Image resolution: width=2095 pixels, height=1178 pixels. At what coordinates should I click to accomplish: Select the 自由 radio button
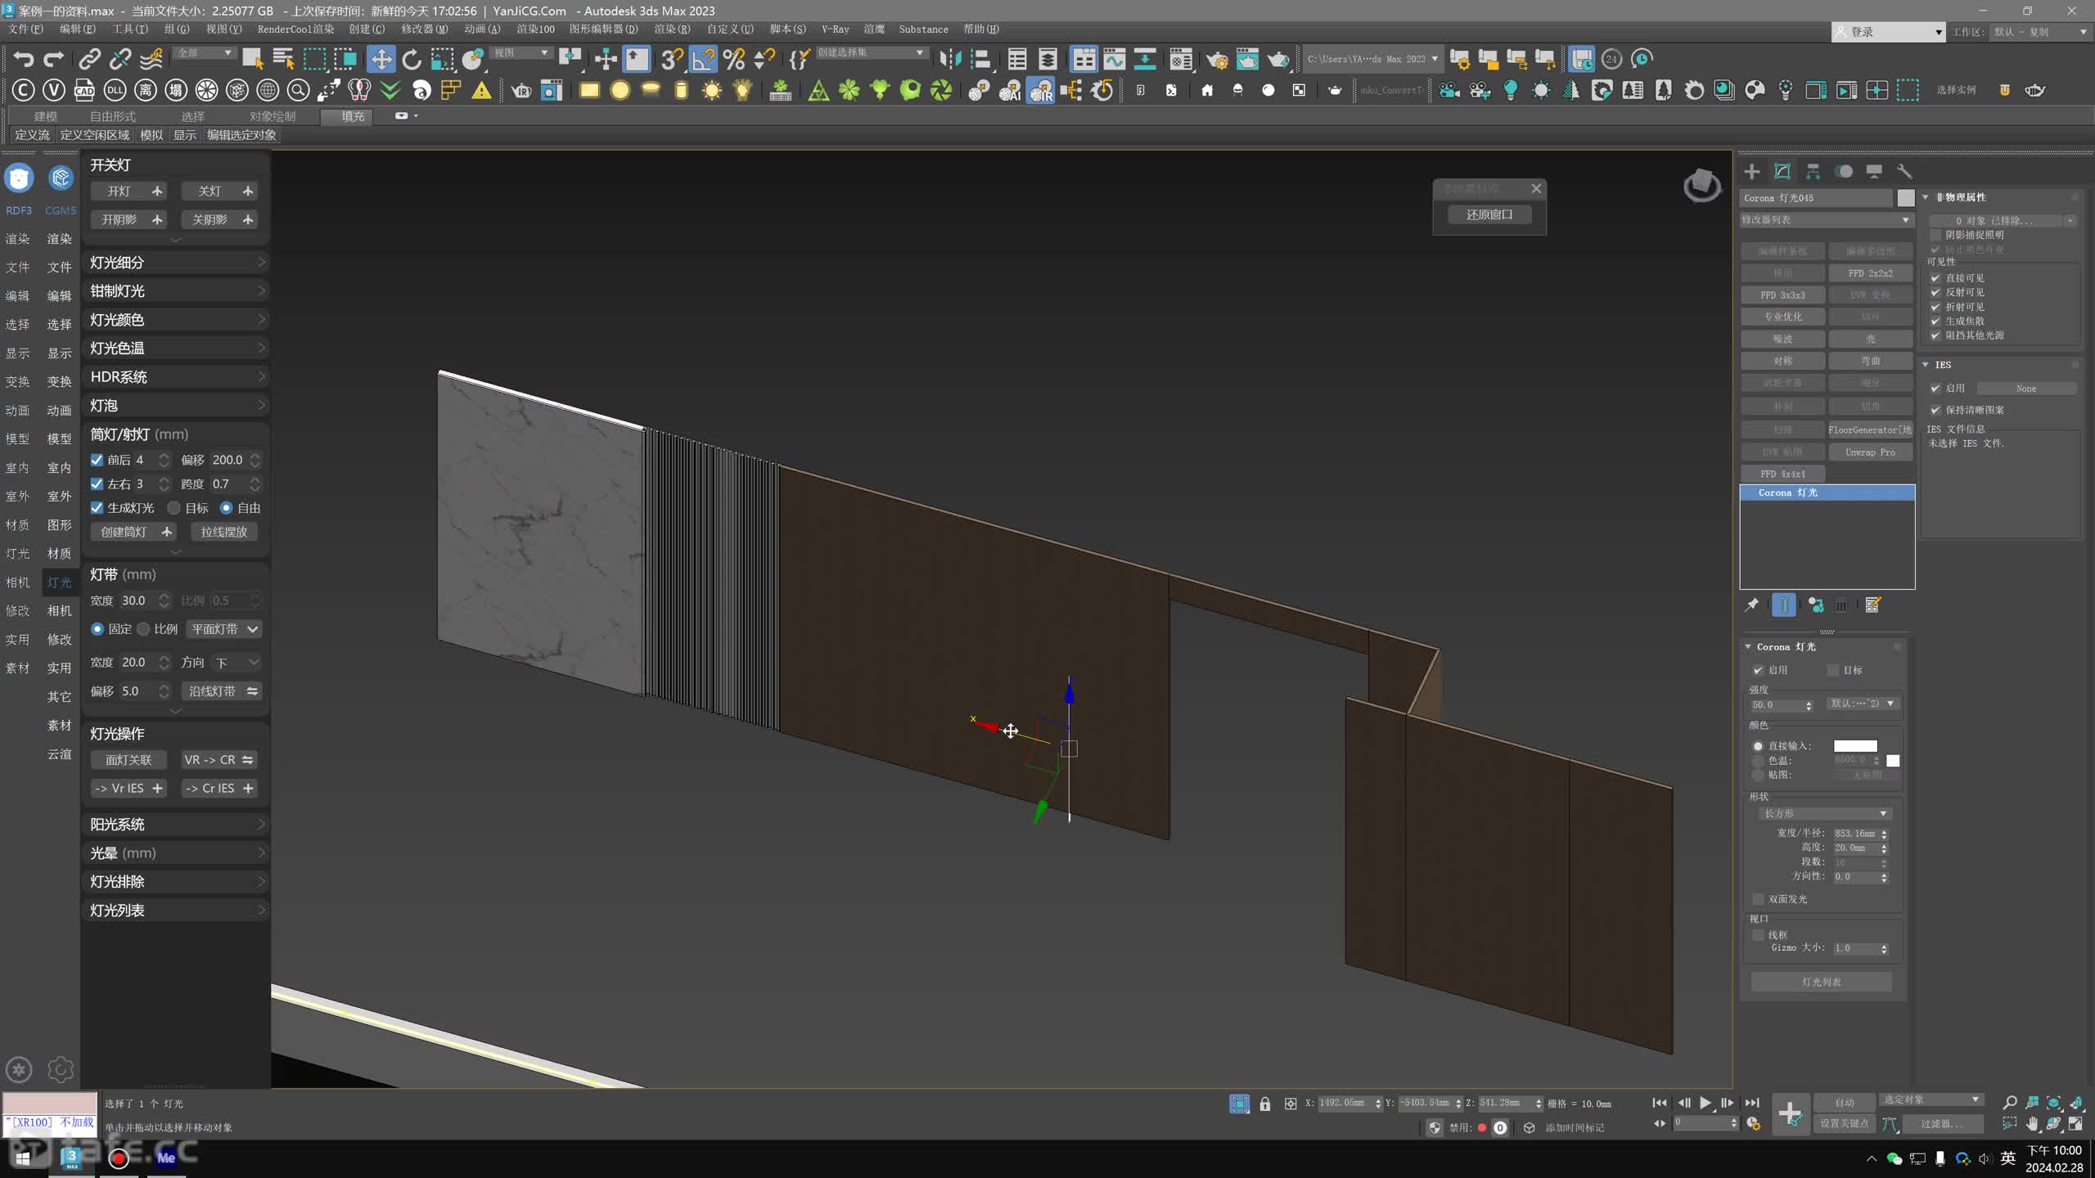click(x=226, y=507)
